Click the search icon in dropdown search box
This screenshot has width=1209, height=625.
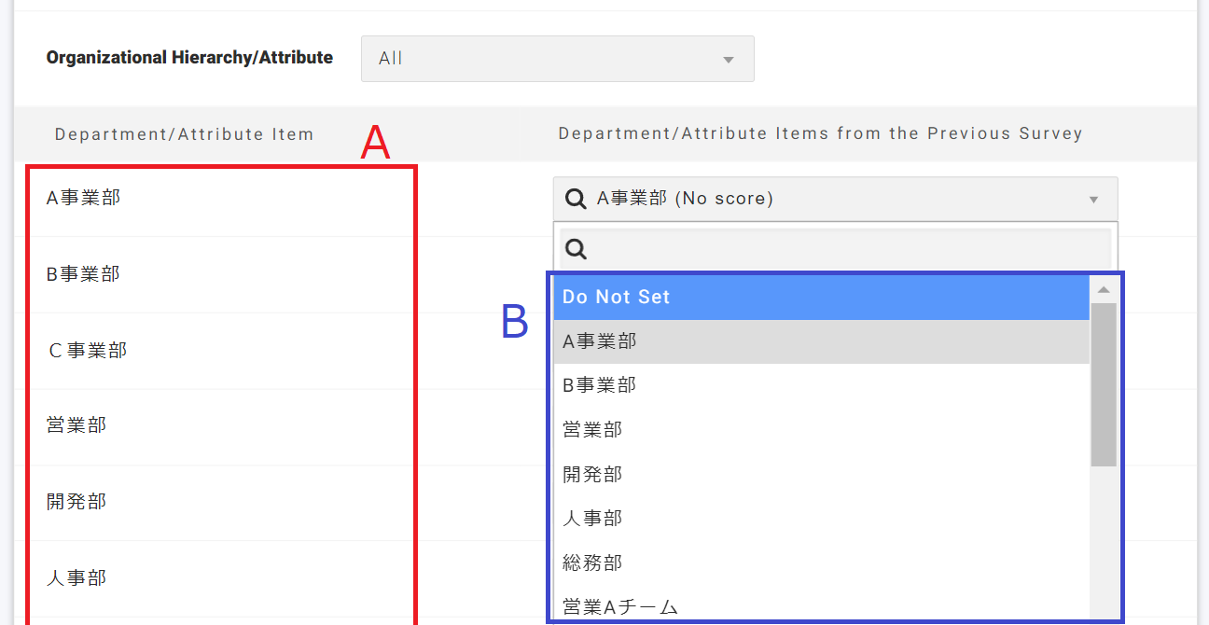click(576, 248)
